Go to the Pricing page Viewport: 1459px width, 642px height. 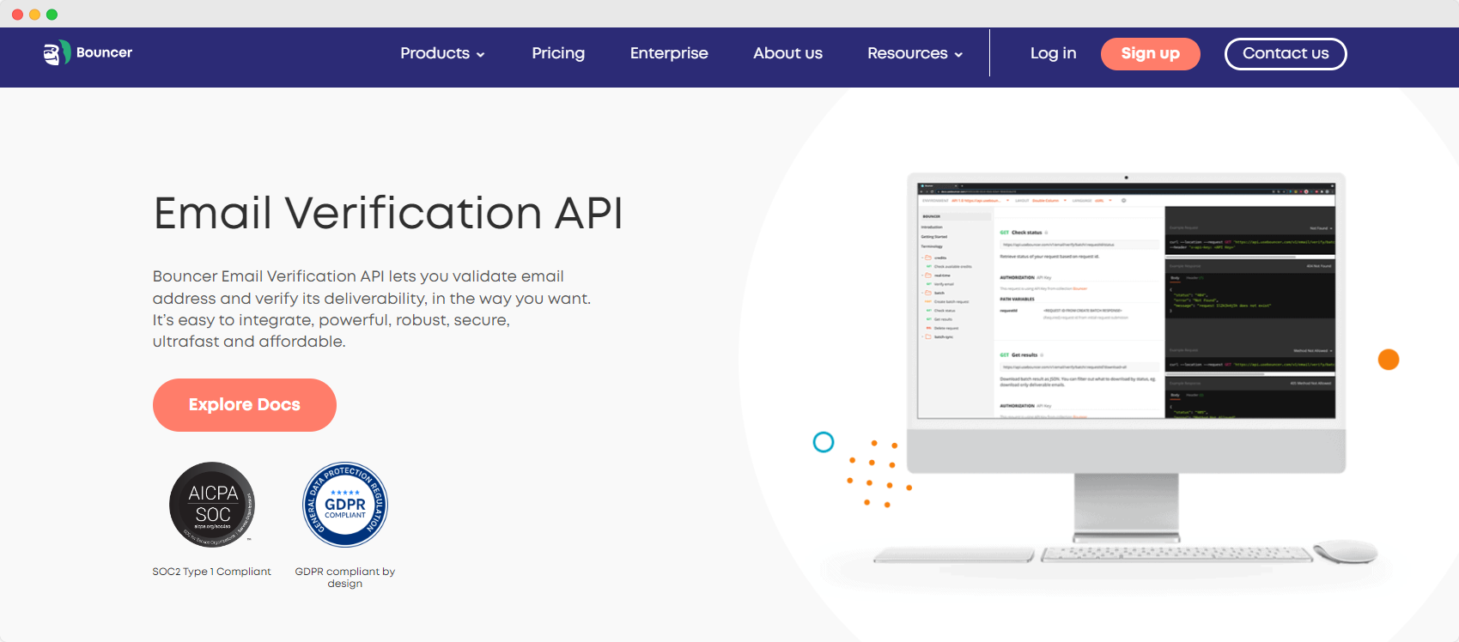pyautogui.click(x=558, y=53)
